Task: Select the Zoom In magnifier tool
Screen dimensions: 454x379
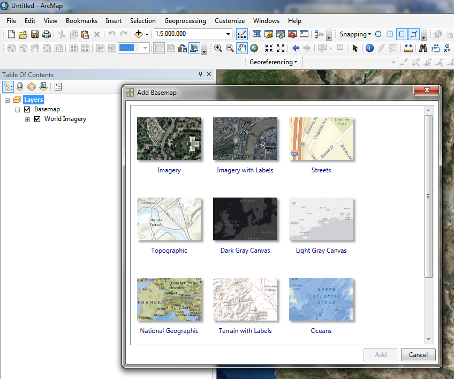Action: (x=218, y=48)
